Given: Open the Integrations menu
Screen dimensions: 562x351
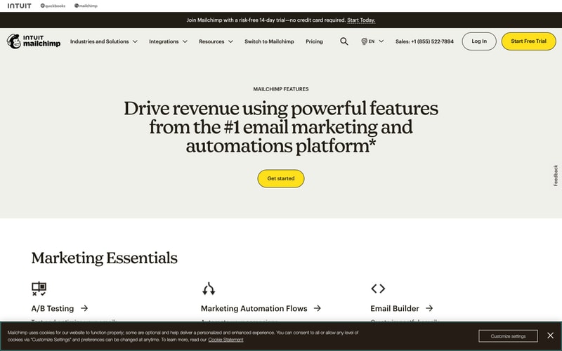Looking at the screenshot, I should [x=164, y=41].
